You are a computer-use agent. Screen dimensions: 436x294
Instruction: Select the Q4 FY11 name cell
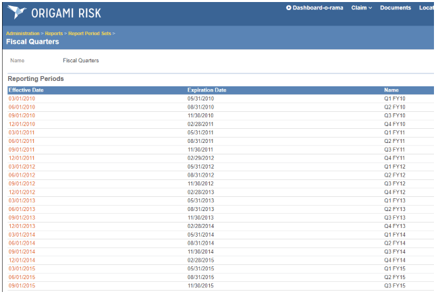click(x=394, y=158)
